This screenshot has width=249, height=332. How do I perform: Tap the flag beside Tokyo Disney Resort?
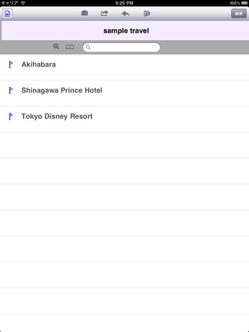coord(10,116)
